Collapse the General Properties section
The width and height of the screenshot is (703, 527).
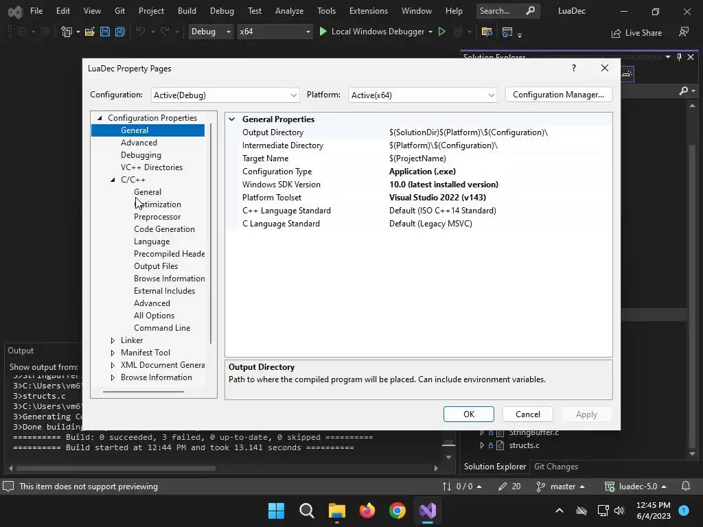click(232, 119)
